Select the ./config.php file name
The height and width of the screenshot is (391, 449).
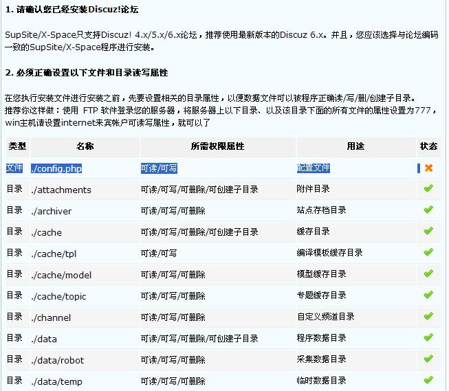click(x=56, y=168)
